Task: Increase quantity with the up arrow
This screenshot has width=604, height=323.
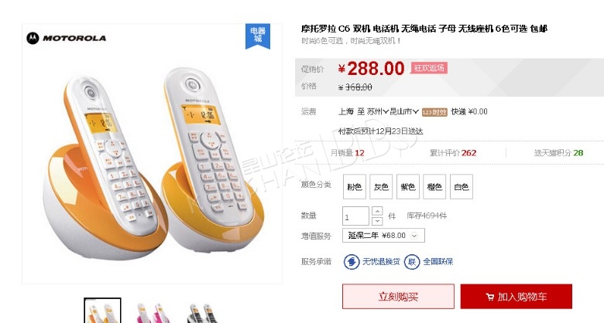Action: 377,211
